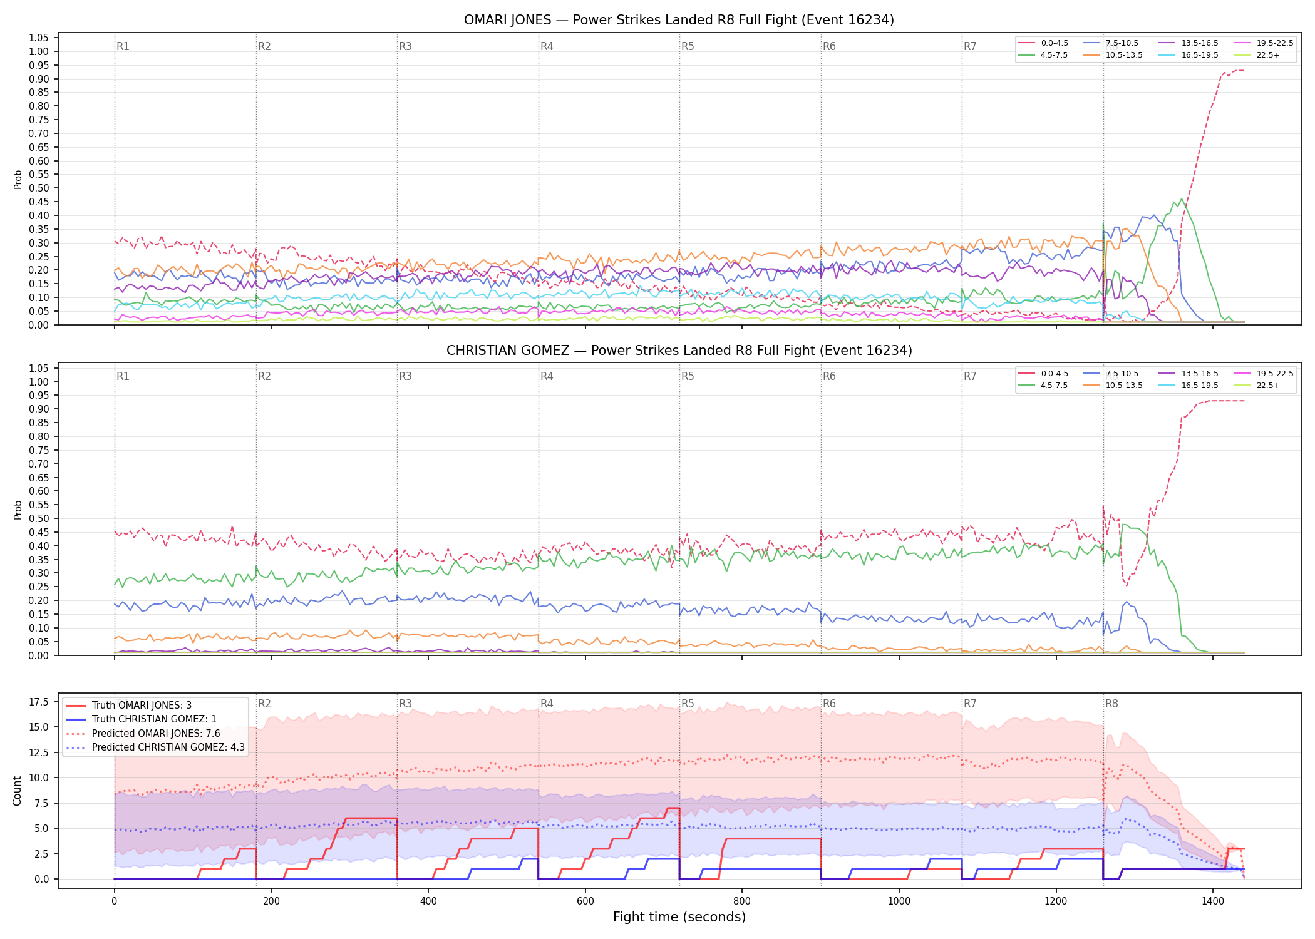1315x939 pixels.
Task: Click the R7 round label in Omari Jones chart
Action: pyautogui.click(x=970, y=46)
